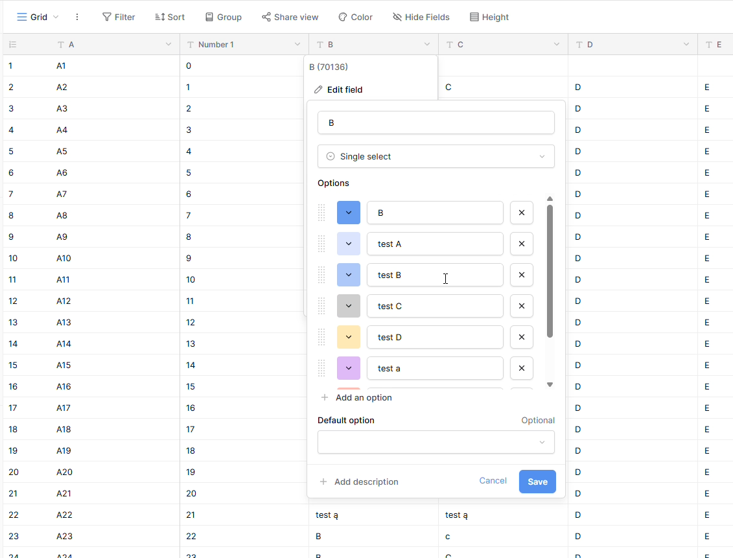Click the option name field B
Image resolution: width=733 pixels, height=558 pixels.
tap(435, 213)
